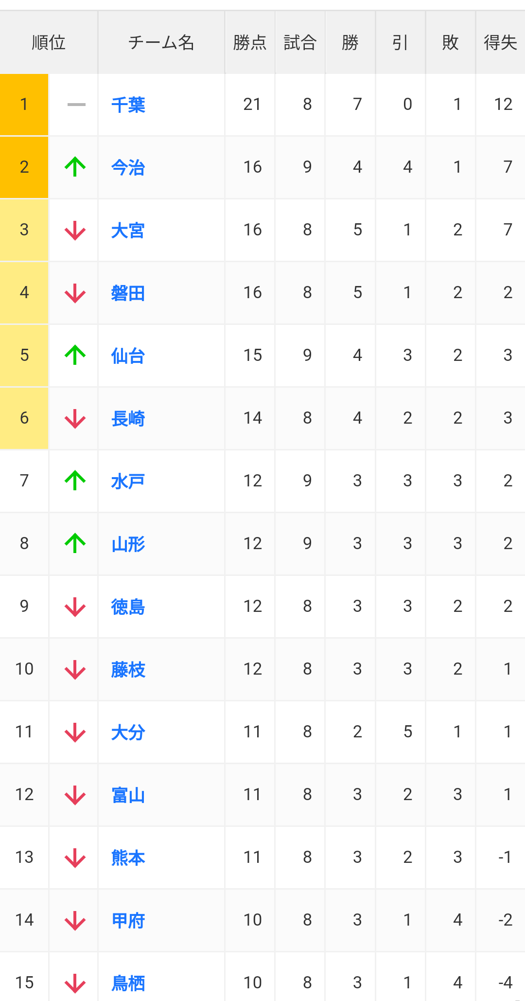Click the red down arrow beside 熊本
The image size is (525, 1001).
click(x=75, y=858)
